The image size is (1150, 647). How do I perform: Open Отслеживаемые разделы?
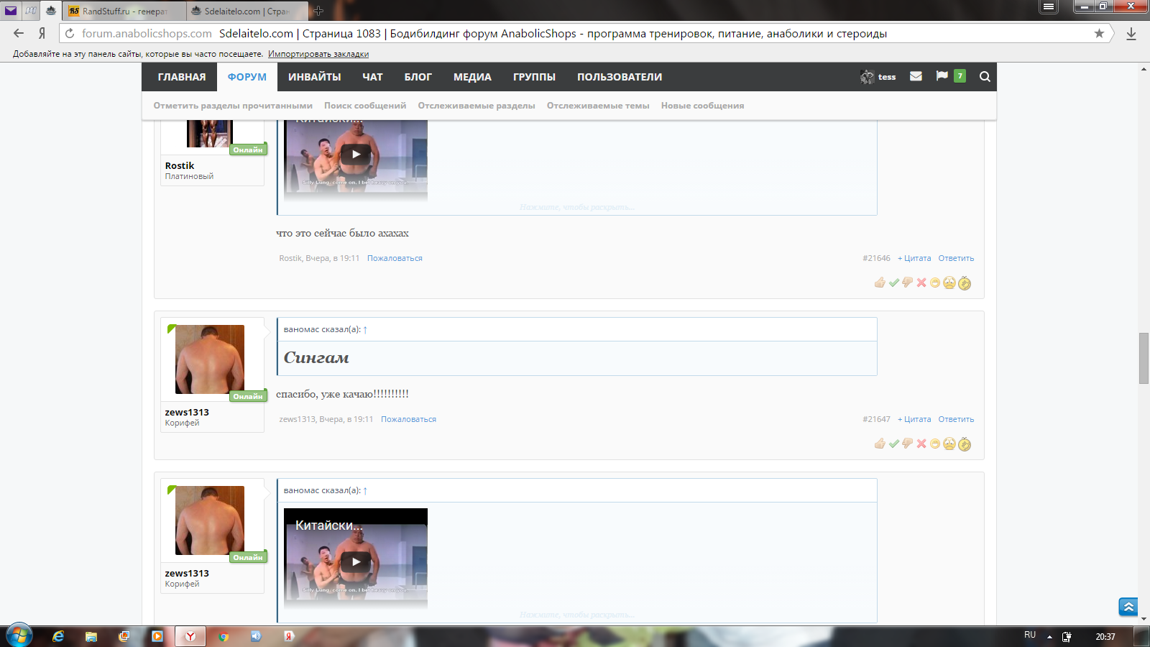pos(477,106)
